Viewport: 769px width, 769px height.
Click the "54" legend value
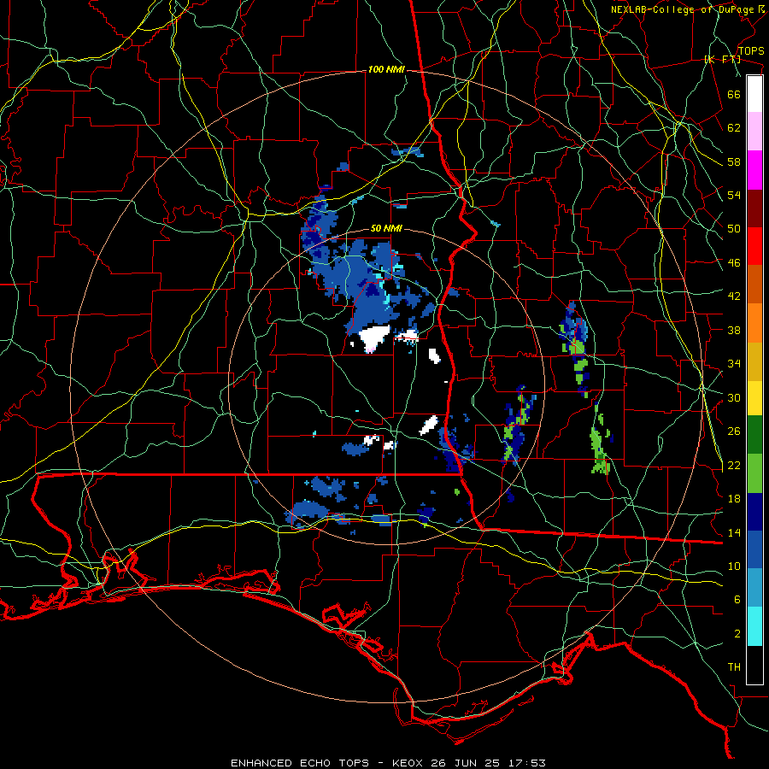[734, 195]
